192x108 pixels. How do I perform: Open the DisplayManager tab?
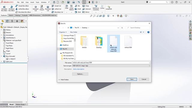tap(22, 21)
